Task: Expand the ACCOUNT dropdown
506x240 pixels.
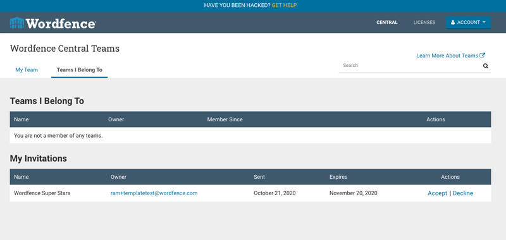Action: (x=468, y=23)
